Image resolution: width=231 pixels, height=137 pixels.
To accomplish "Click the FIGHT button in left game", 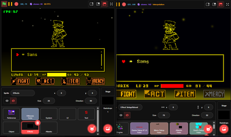I will tap(20, 81).
